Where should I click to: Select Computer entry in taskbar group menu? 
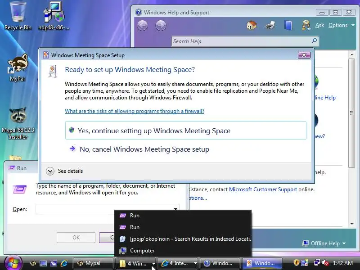[183, 251]
